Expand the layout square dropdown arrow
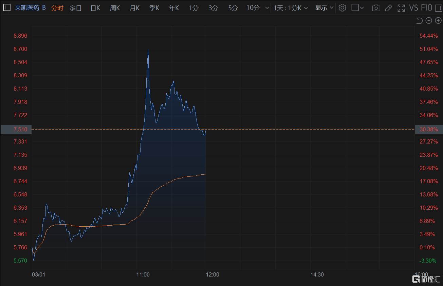 [x=362, y=8]
